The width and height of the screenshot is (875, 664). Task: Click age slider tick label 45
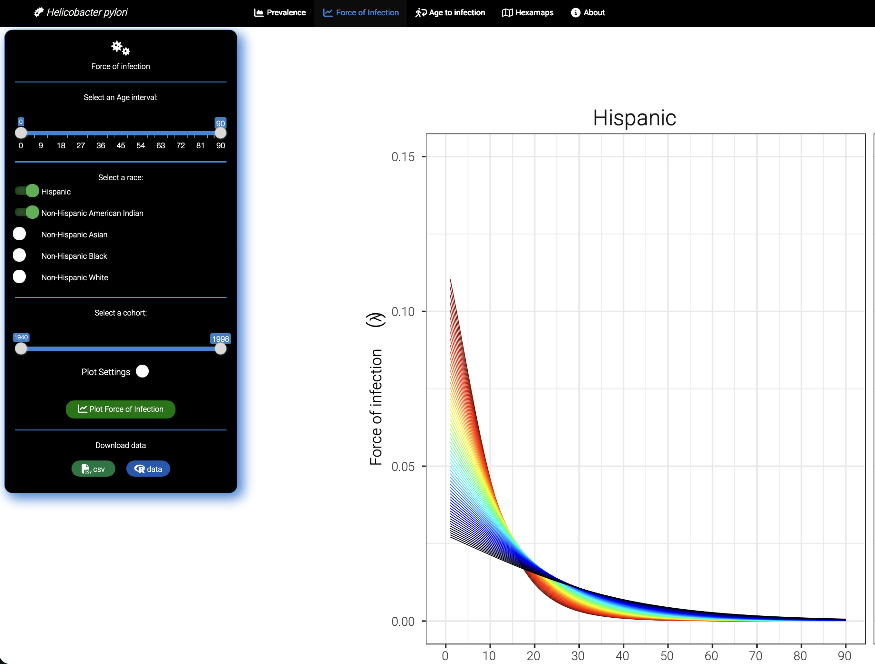tap(121, 146)
